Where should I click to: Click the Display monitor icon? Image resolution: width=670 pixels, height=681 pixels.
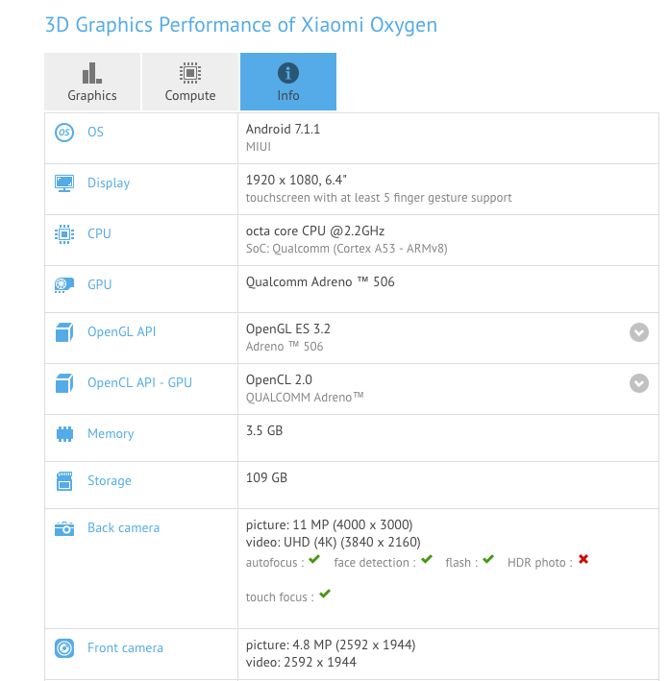click(x=64, y=182)
